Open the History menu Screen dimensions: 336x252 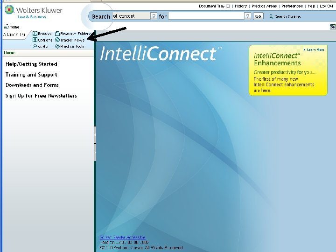point(241,6)
